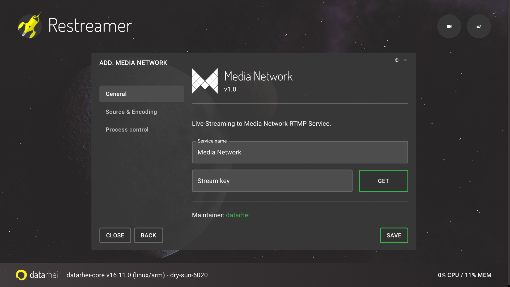Viewport: 510px width, 287px height.
Task: Save the Media Network service
Action: tap(394, 235)
